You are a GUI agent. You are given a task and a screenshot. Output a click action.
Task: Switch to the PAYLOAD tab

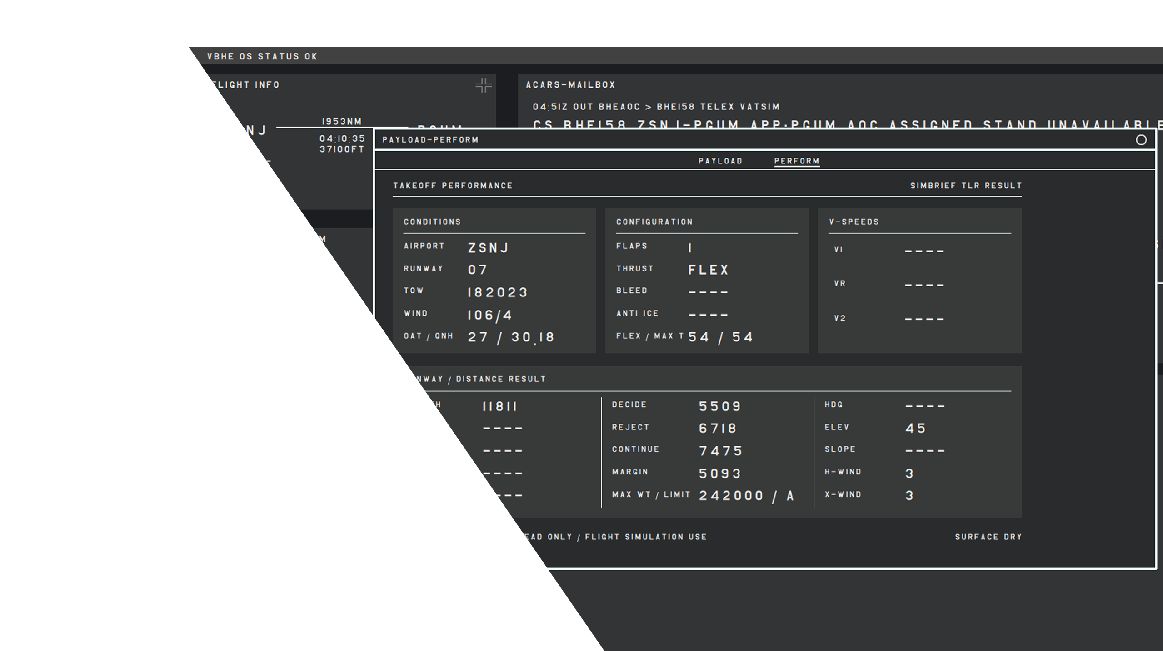click(x=720, y=161)
